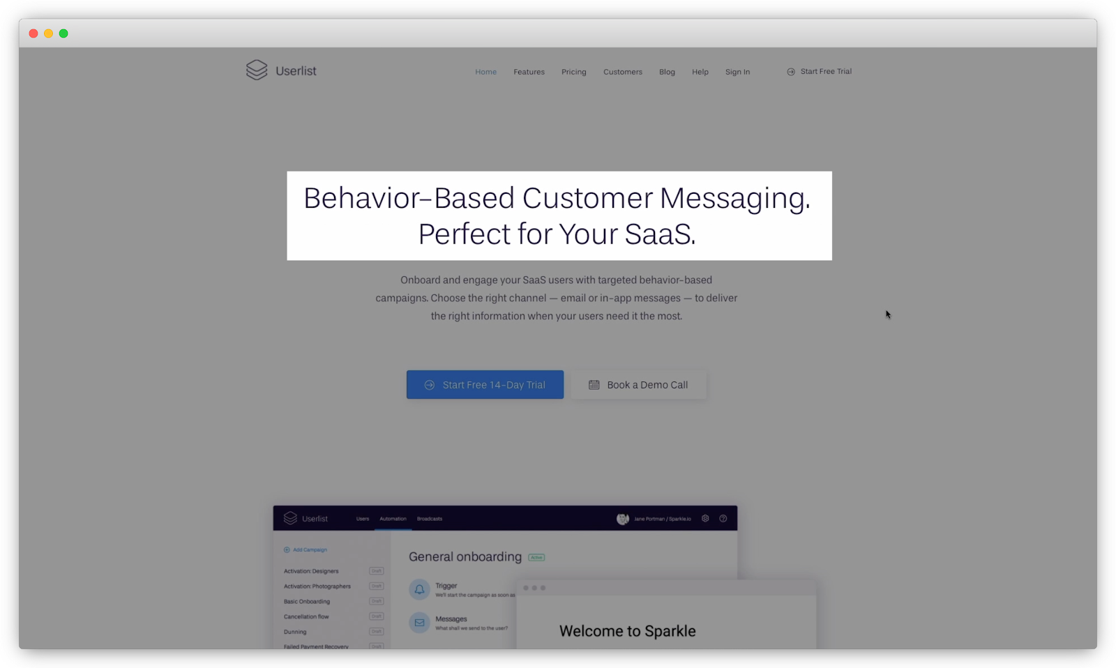The width and height of the screenshot is (1116, 668).
Task: Open the Pricing page from the navigation
Action: coord(573,72)
